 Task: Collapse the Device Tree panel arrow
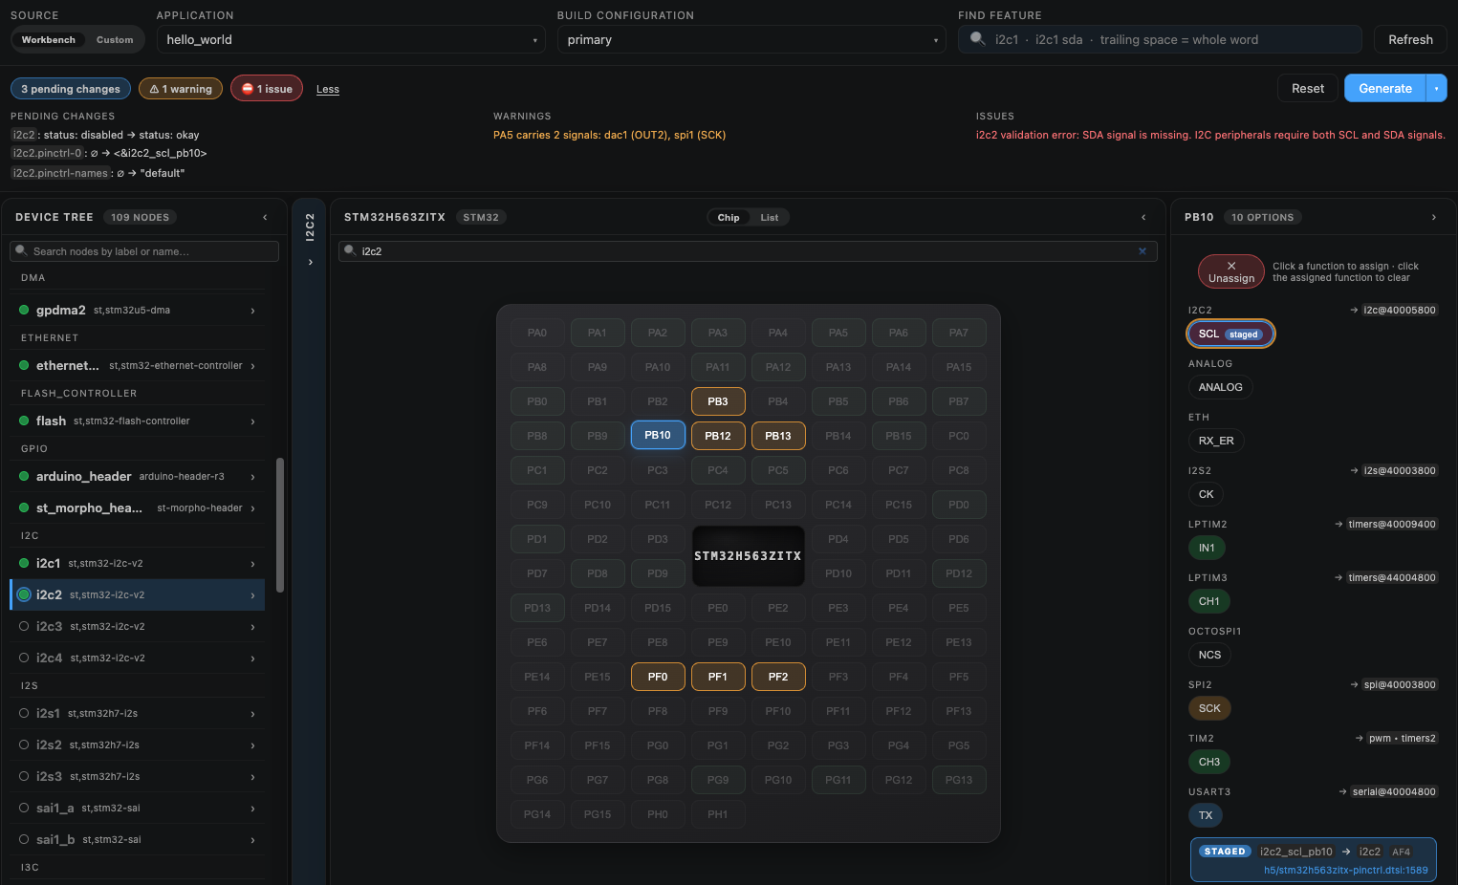pos(265,218)
